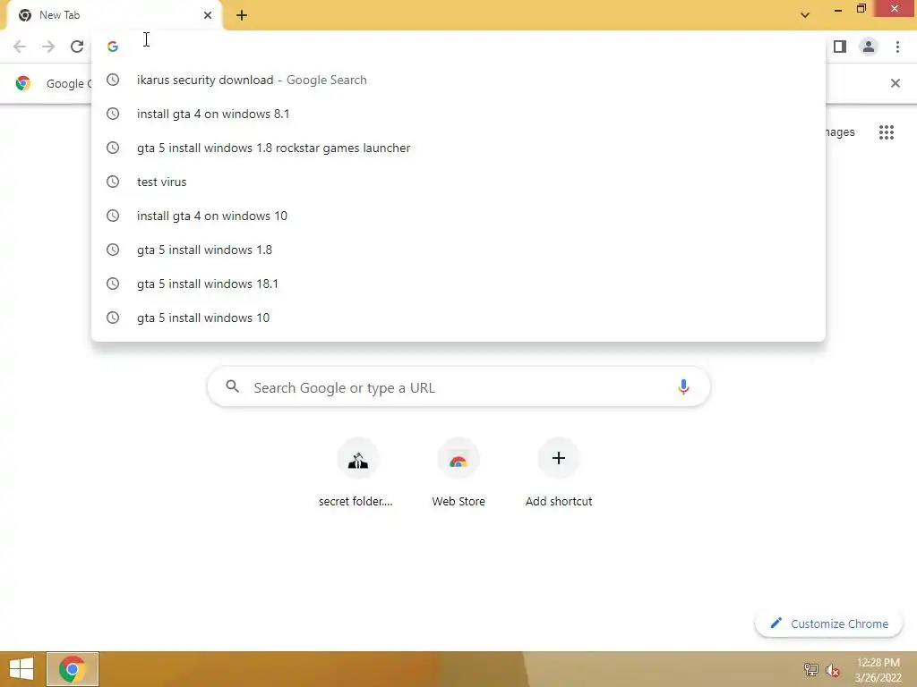Select 'install gta 4 on windows 8.1' suggestion

[x=458, y=114]
